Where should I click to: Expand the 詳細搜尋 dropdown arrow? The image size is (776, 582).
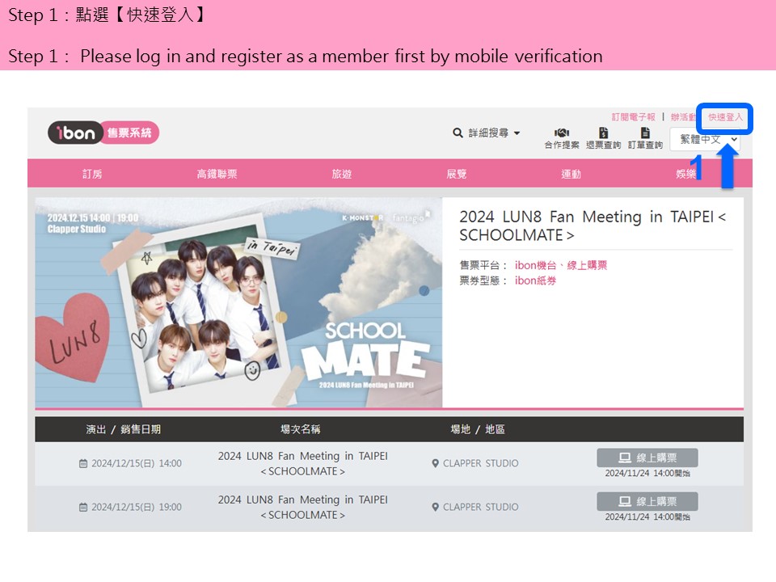[516, 132]
